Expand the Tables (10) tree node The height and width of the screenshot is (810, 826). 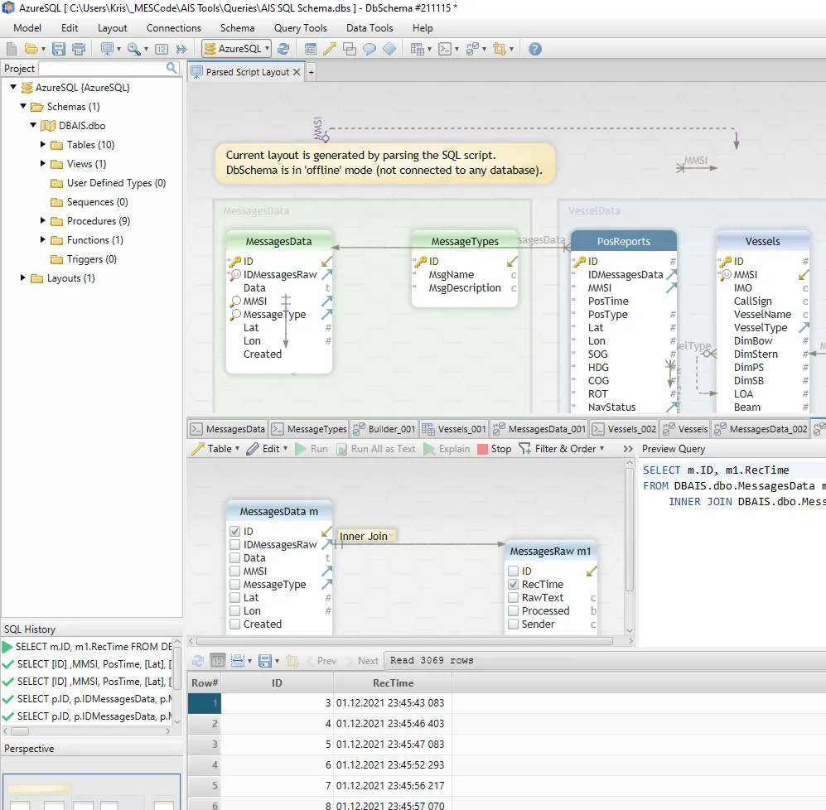(43, 145)
